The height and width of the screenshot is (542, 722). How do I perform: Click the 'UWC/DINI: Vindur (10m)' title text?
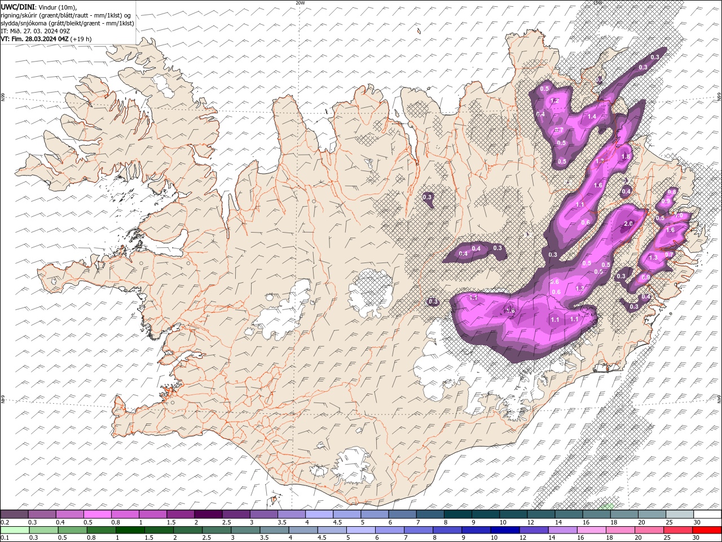[x=39, y=7]
